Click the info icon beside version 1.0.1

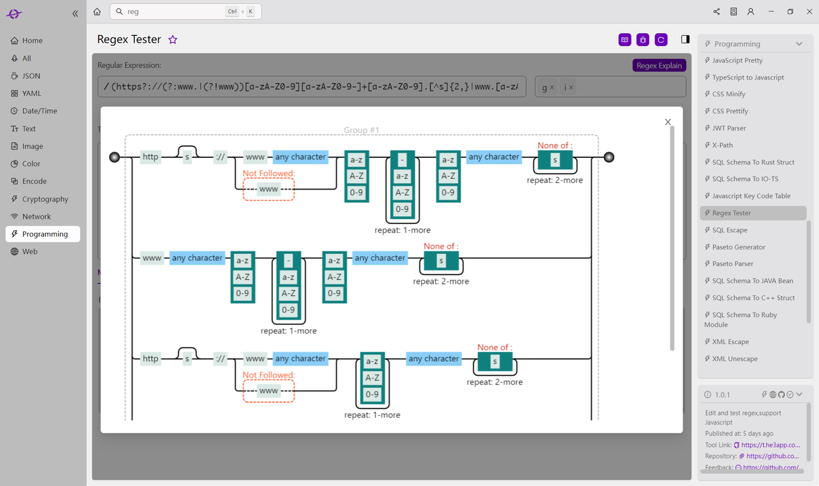pyautogui.click(x=708, y=395)
